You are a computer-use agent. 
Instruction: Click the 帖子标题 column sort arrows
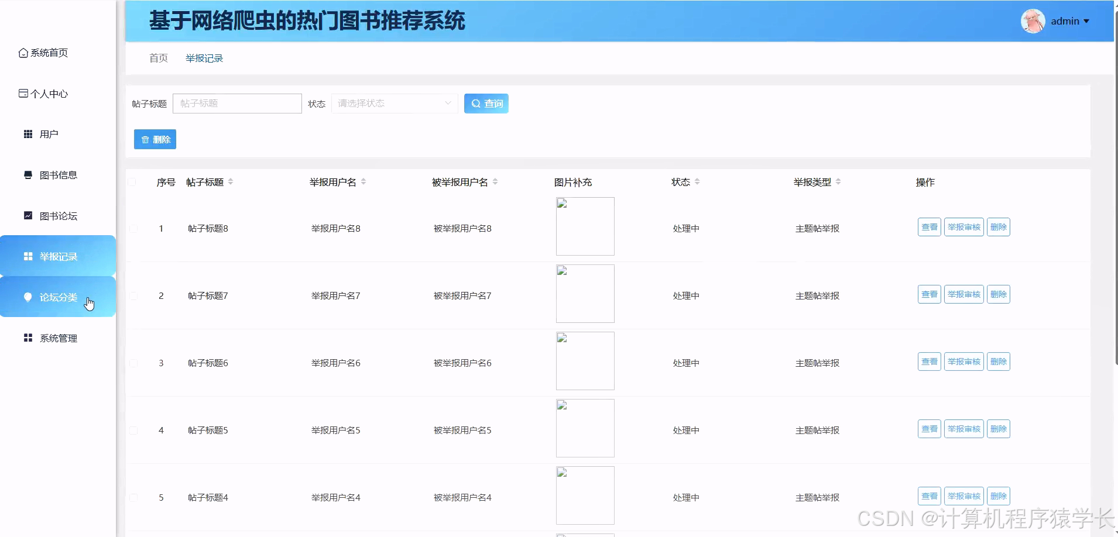point(231,181)
